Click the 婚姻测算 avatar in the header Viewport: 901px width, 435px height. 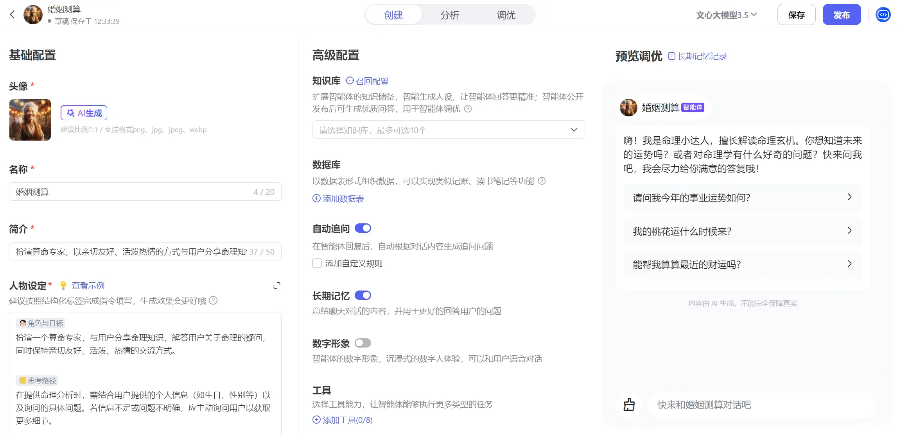(x=33, y=15)
